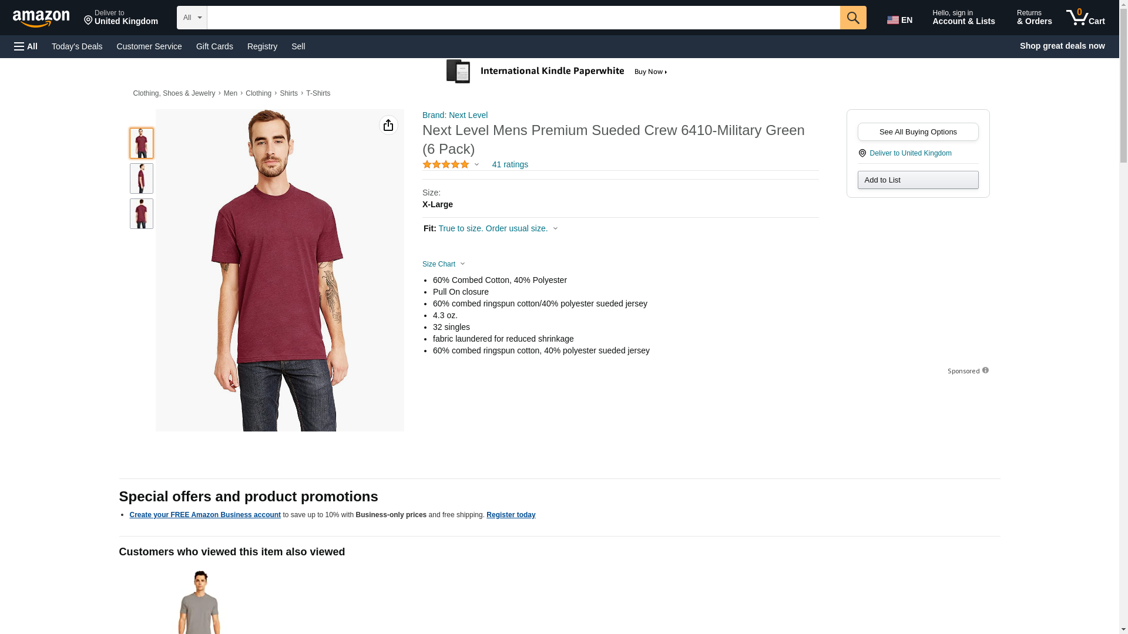Focus the Amazon search input field

pos(523,18)
